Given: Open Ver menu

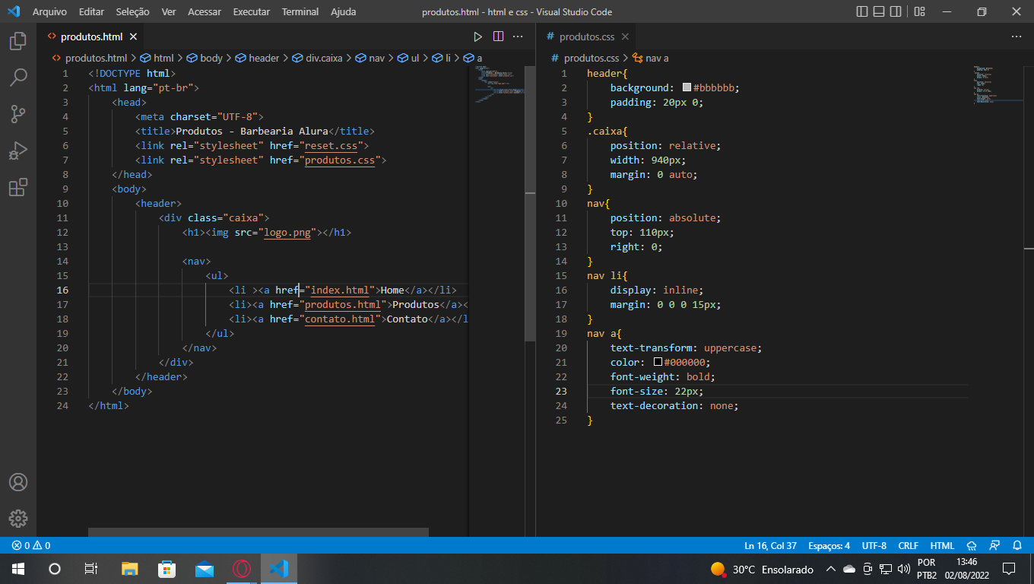Looking at the screenshot, I should coord(169,12).
